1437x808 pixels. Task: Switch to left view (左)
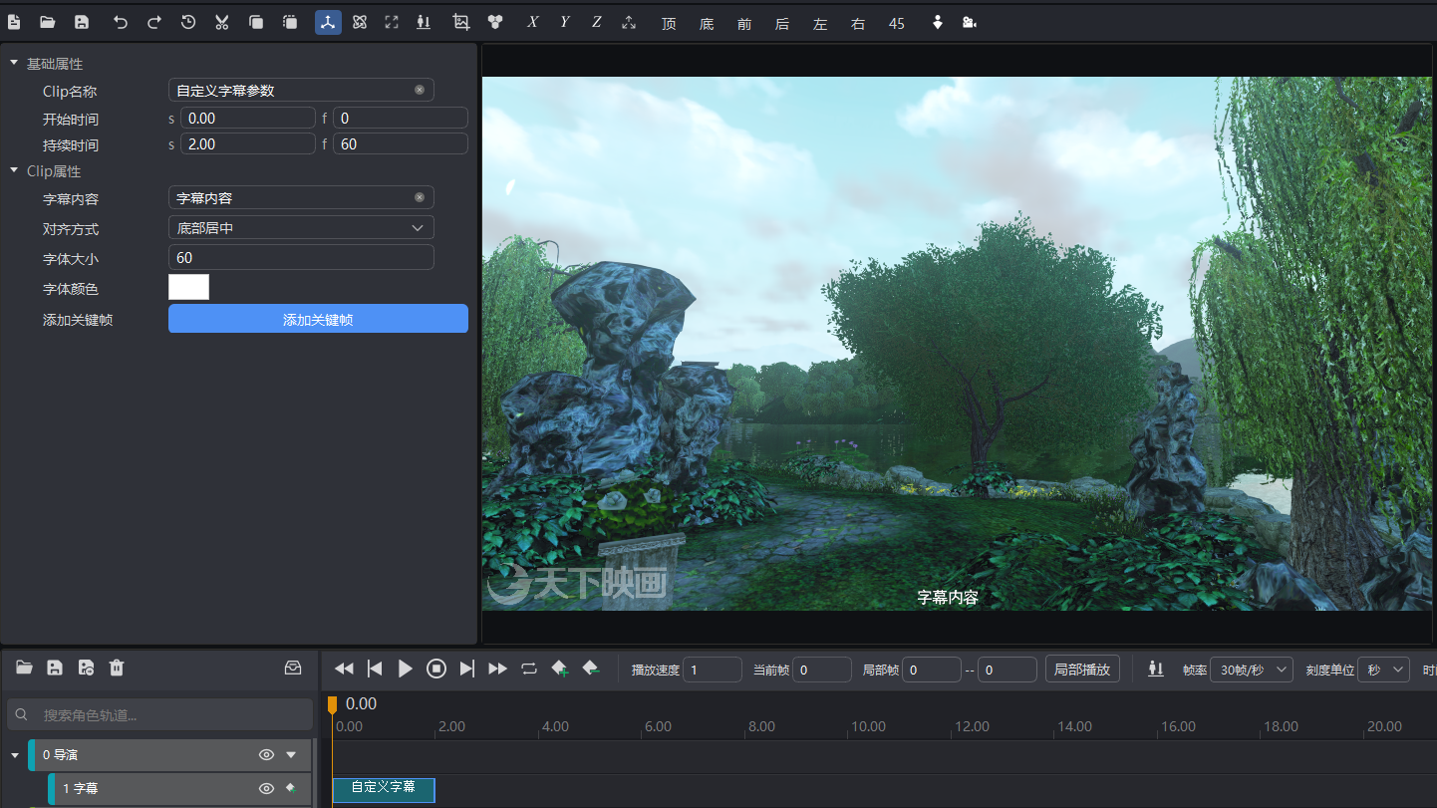coord(820,23)
